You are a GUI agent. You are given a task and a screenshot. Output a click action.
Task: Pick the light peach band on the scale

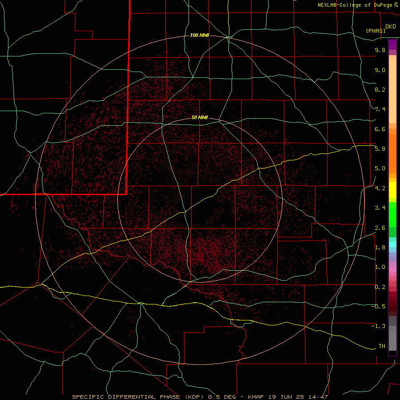(x=392, y=91)
